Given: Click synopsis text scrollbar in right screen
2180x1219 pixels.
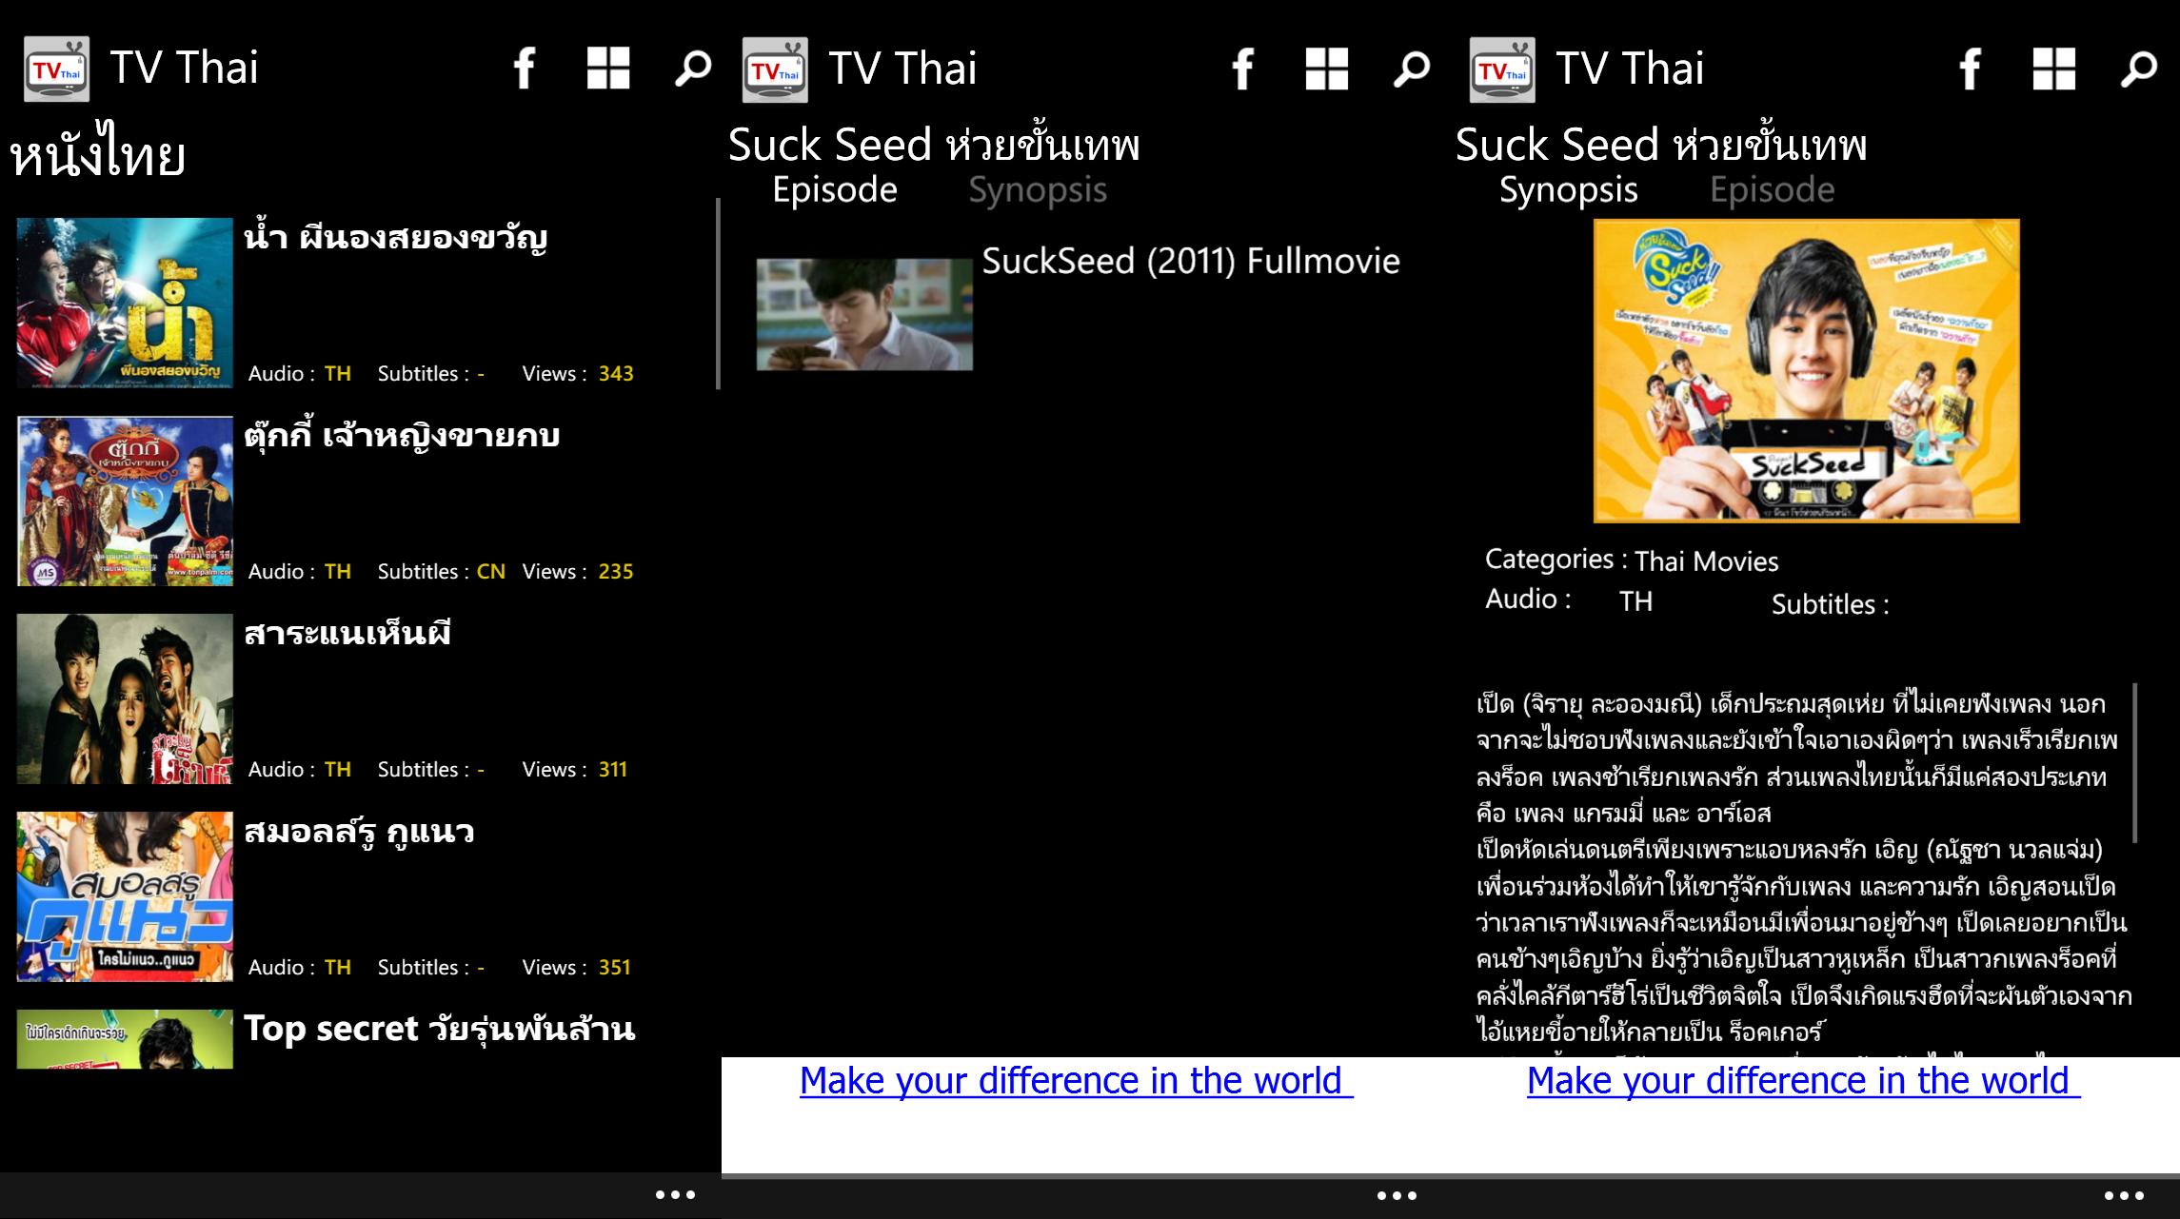Looking at the screenshot, I should (x=2135, y=763).
